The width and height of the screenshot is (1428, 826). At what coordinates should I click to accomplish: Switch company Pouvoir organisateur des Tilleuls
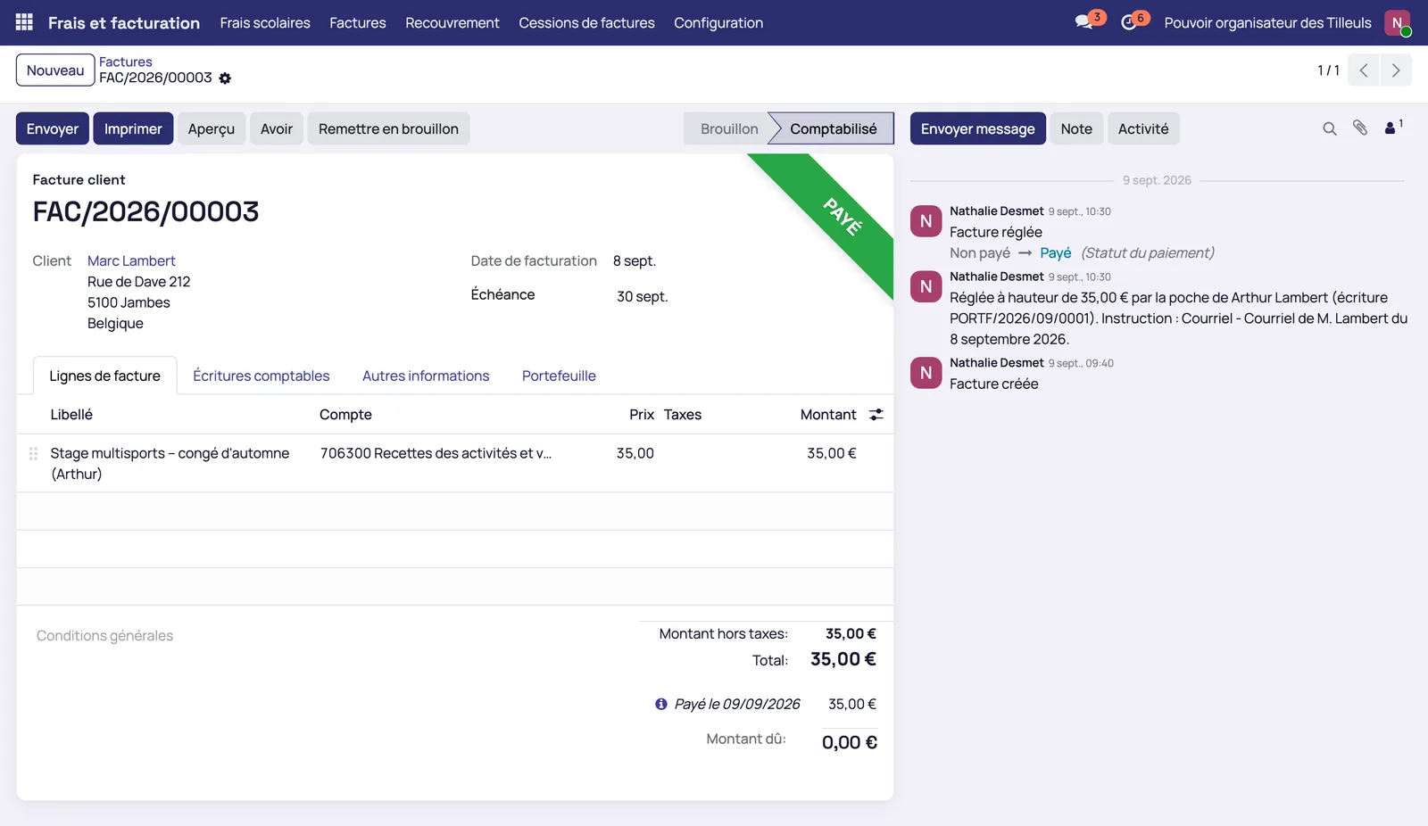click(1267, 22)
